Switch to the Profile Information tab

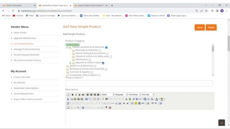coord(19,5)
